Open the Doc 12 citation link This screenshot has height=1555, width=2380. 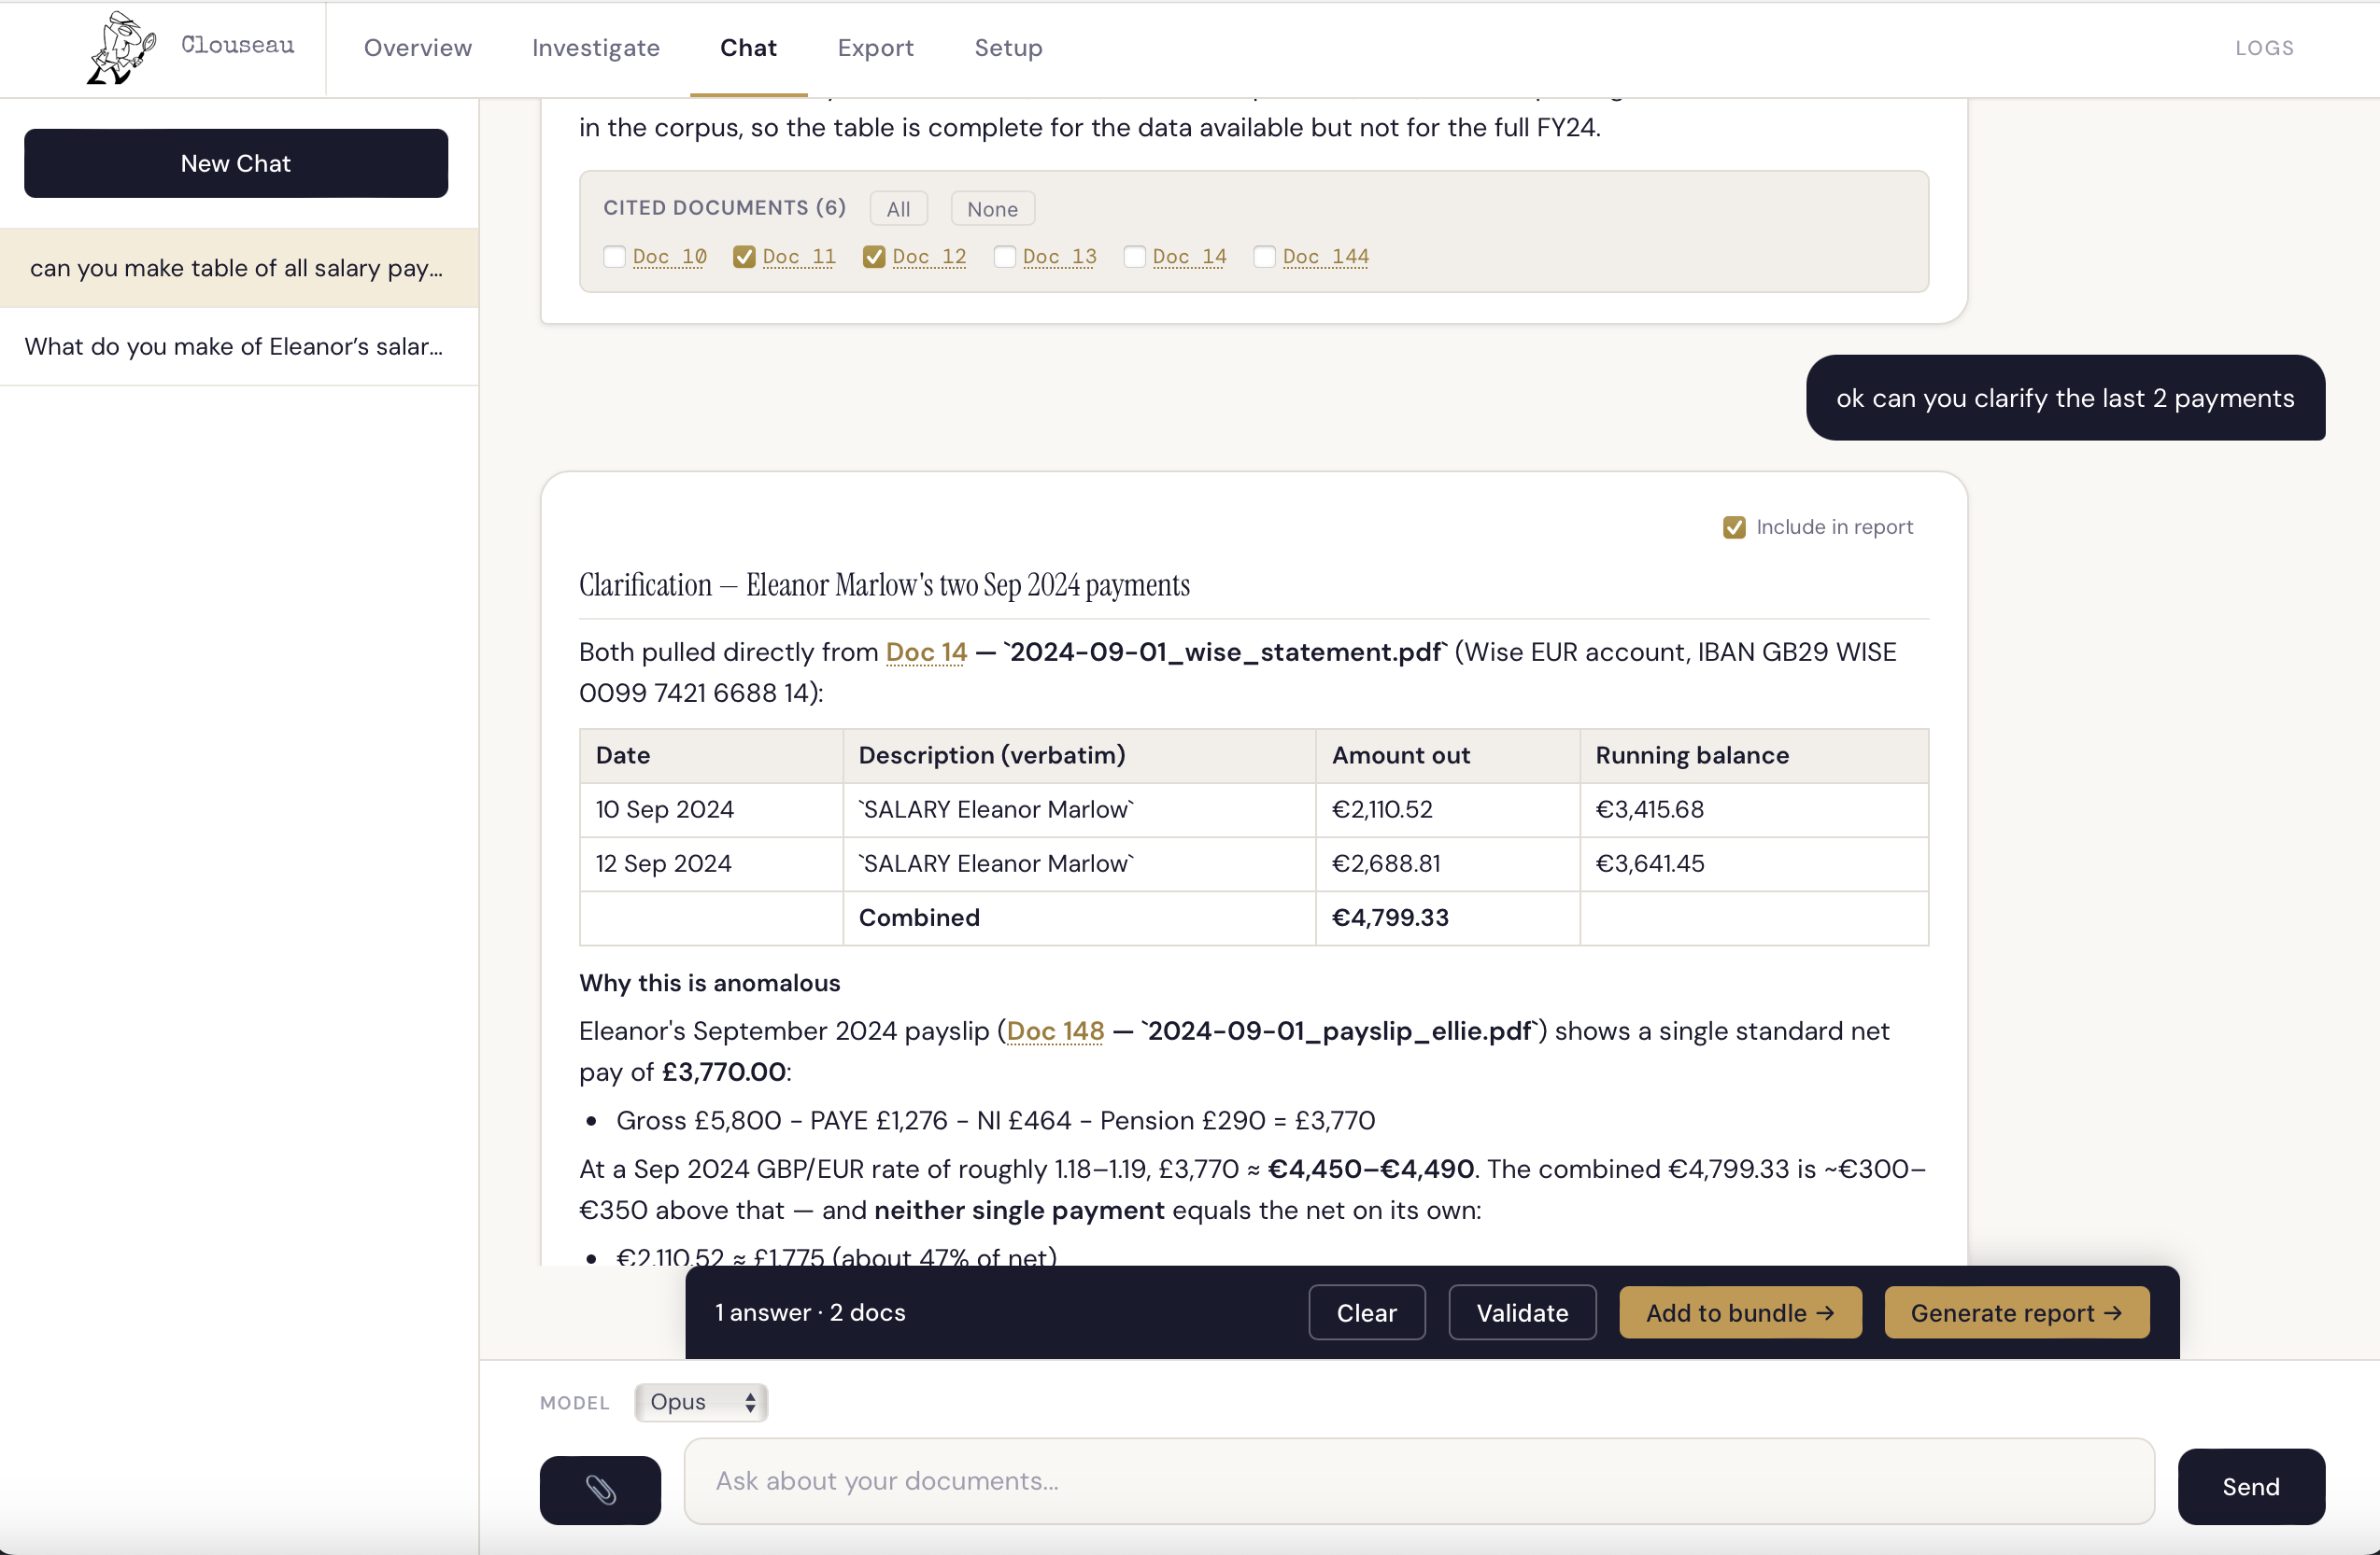pos(929,257)
